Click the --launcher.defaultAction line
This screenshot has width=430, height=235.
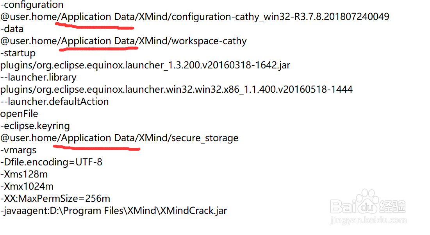[x=54, y=102]
